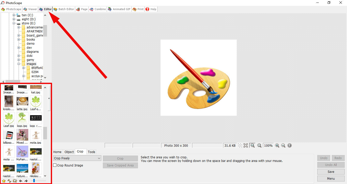Open the Batch Editor tab
Screen dimensions: 347x184
tap(64, 9)
